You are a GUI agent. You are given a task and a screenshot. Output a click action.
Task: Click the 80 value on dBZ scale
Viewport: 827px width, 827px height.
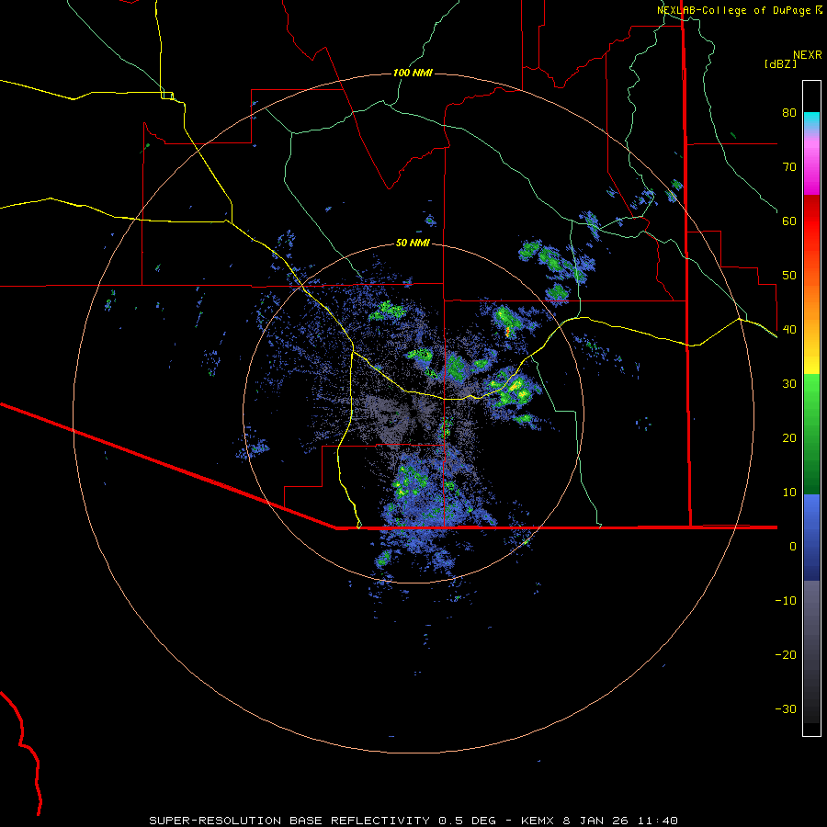(x=789, y=113)
